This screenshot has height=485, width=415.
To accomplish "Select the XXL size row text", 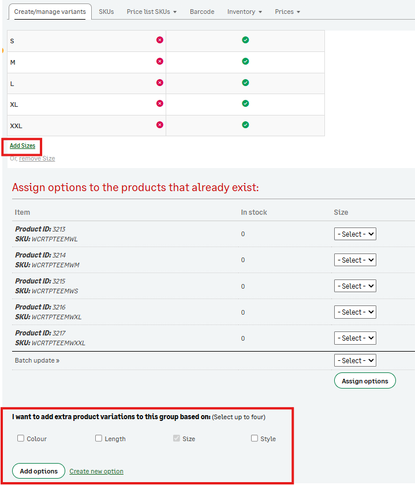I will point(16,126).
